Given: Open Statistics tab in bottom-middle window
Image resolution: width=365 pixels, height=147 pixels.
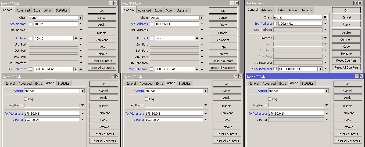Looking at the screenshot, I should point(185,84).
